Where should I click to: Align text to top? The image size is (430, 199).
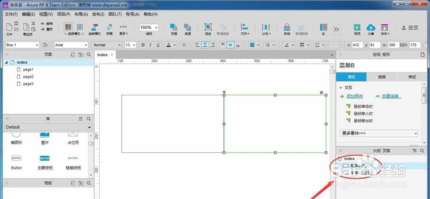point(223,45)
